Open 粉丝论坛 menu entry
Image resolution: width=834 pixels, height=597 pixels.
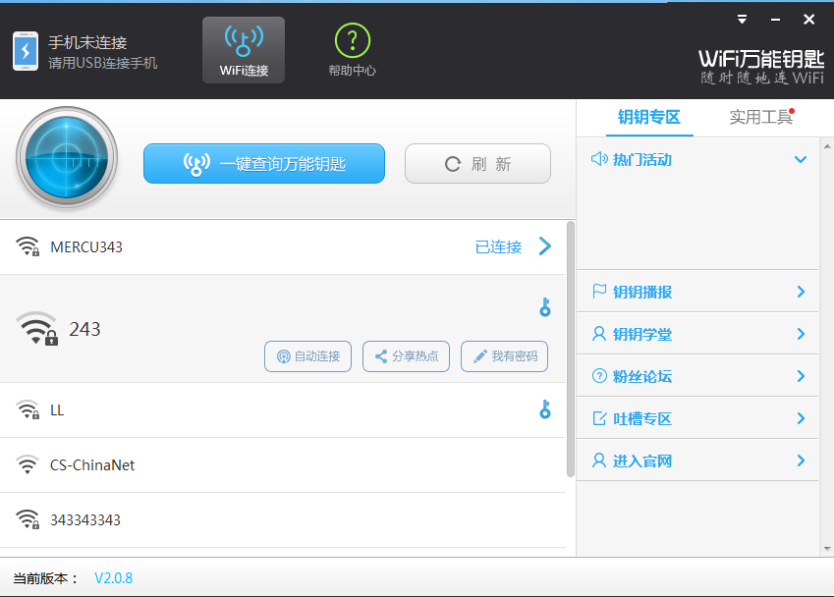697,376
